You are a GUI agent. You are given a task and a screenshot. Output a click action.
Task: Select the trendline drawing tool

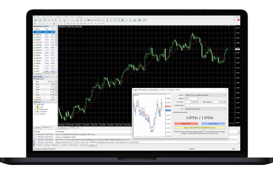pyautogui.click(x=50, y=23)
